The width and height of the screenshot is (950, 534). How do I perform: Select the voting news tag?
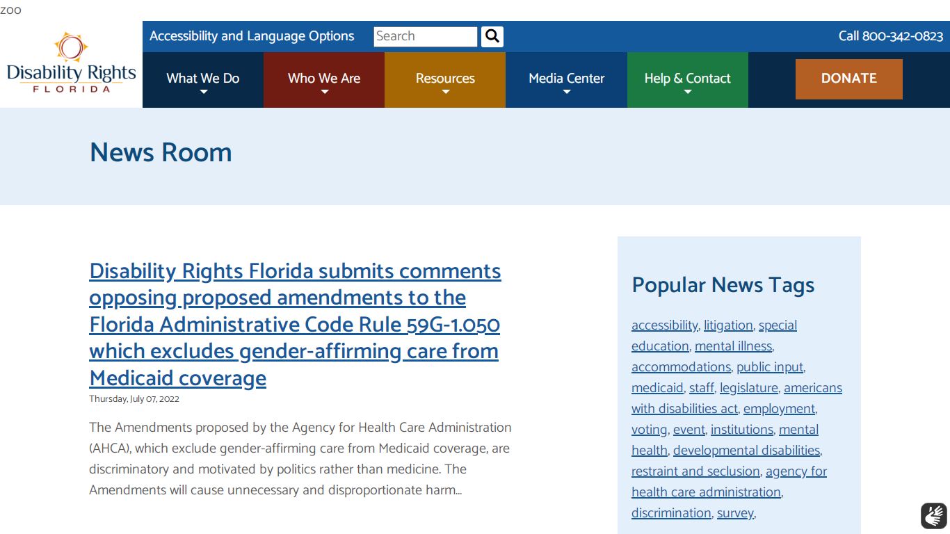[650, 430]
